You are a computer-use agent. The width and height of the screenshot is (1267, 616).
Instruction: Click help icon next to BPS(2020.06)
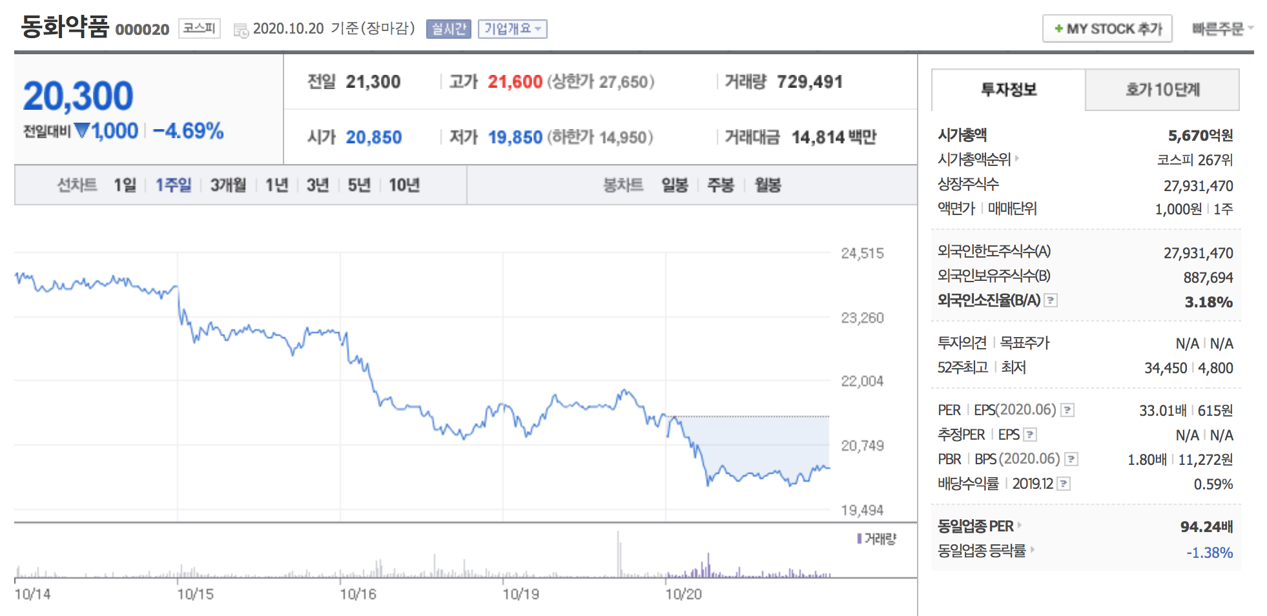(1071, 459)
